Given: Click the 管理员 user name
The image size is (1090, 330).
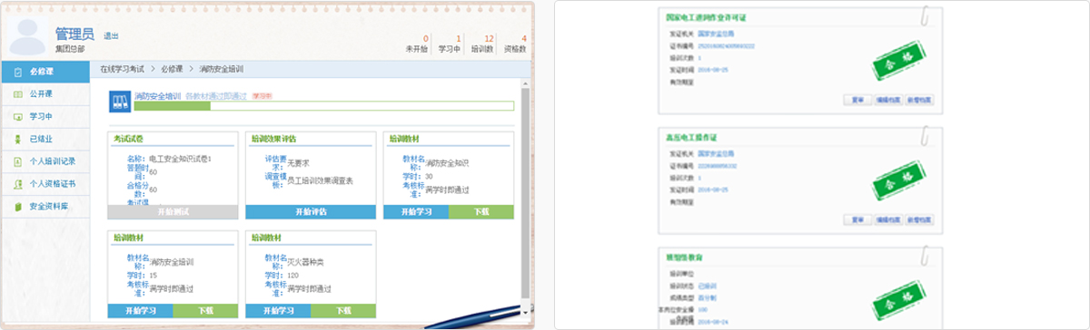Looking at the screenshot, I should 74,34.
